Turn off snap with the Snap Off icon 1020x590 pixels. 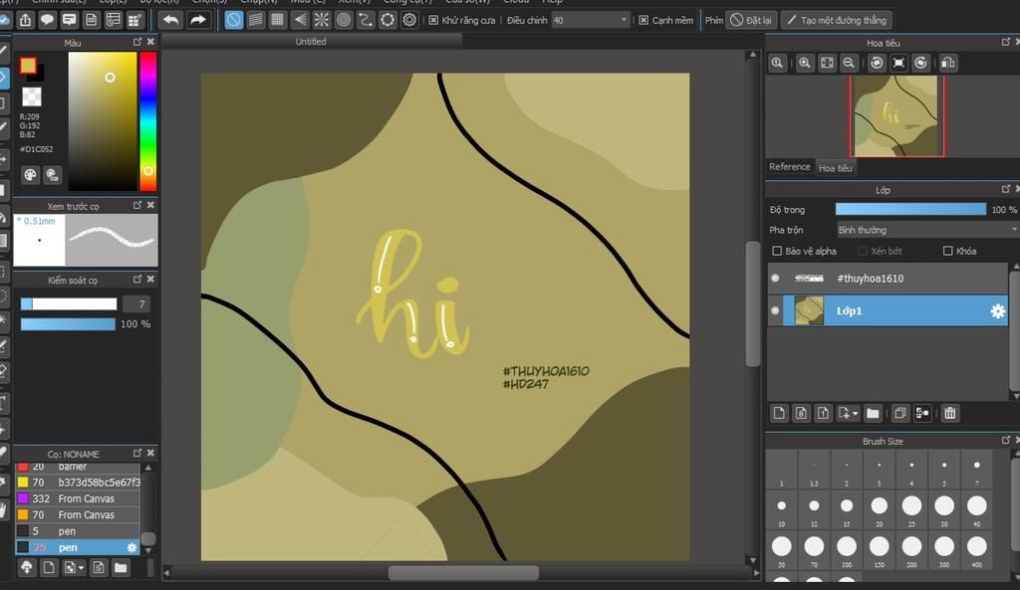coord(233,20)
